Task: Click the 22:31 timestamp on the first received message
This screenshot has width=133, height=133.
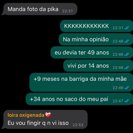Action: click(67, 11)
